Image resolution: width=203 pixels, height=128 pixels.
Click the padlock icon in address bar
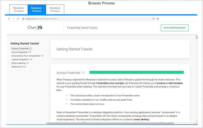(x=23, y=19)
